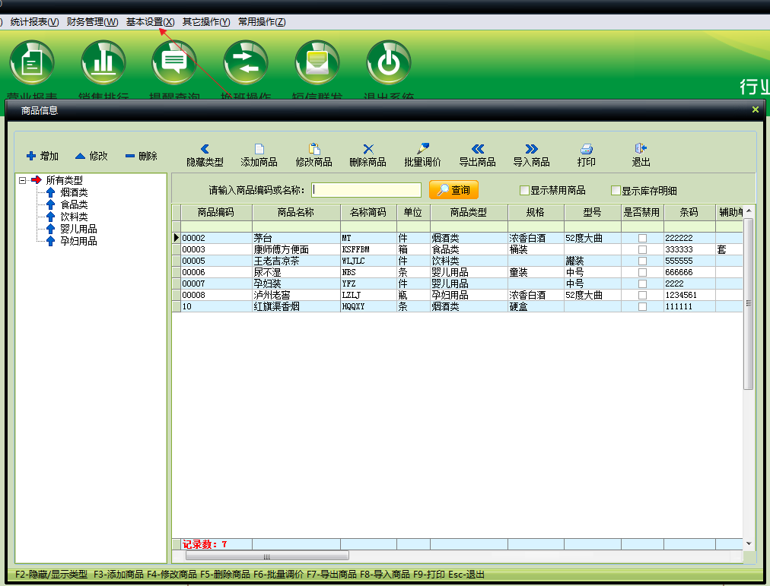Click 删除商品 toolbar icon

click(x=367, y=155)
